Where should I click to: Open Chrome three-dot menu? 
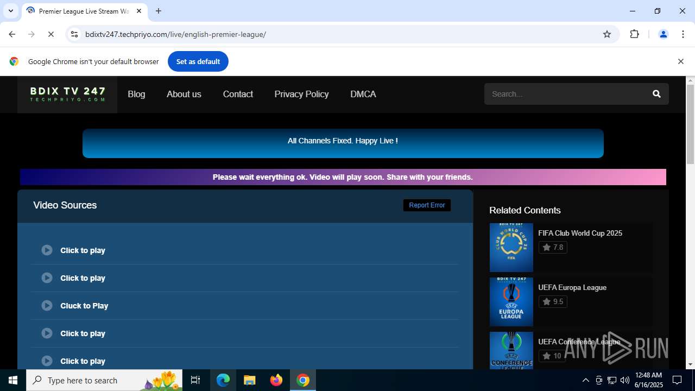pos(683,34)
